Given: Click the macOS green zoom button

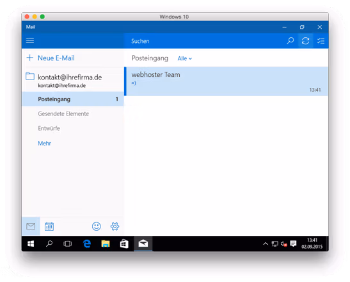Looking at the screenshot, I should click(42, 17).
